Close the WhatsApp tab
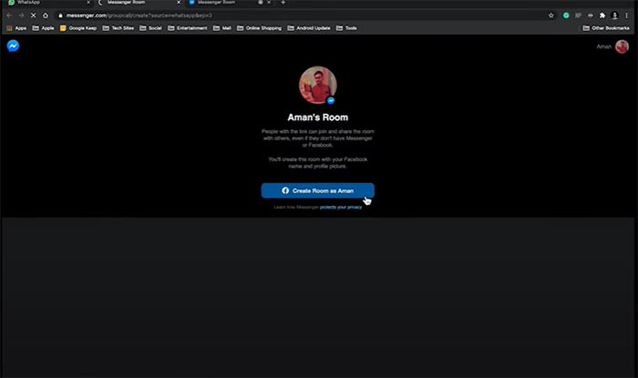Viewport: 638px width, 378px height. point(88,3)
